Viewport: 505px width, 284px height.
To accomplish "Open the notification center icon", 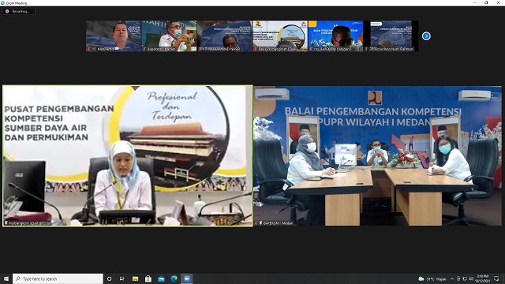I will click(496, 278).
